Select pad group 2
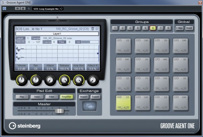Image resolution: width=203 pixels, height=137 pixels. click(x=122, y=28)
